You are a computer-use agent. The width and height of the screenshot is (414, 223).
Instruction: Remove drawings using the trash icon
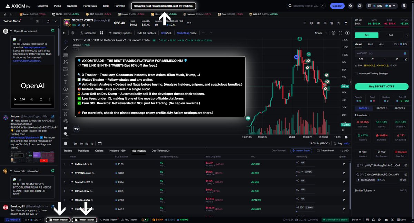point(66,143)
